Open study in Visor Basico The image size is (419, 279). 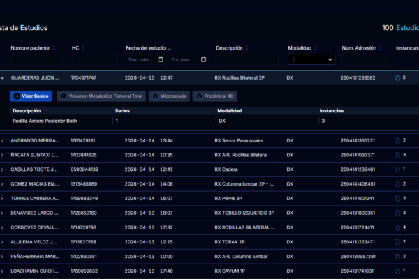click(x=31, y=96)
